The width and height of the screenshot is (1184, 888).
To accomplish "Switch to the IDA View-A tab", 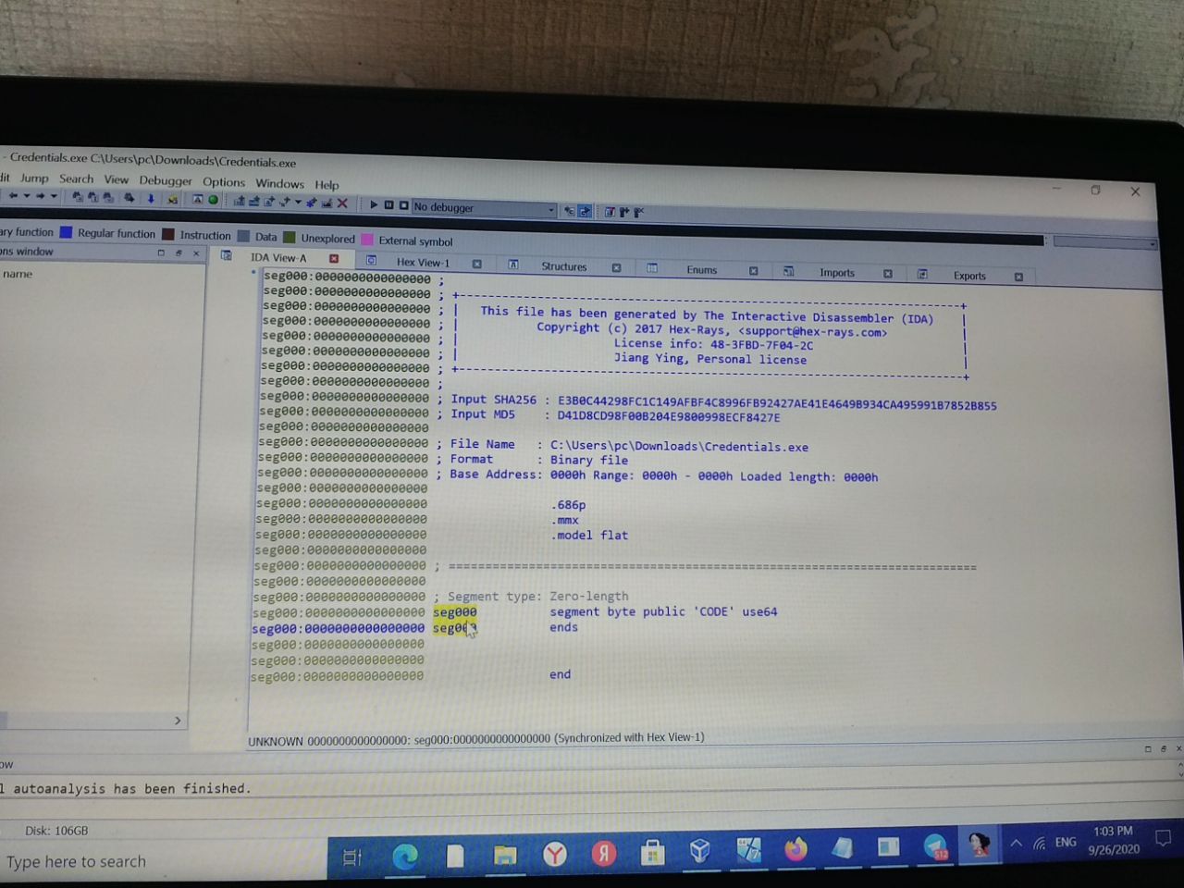I will coord(278,258).
